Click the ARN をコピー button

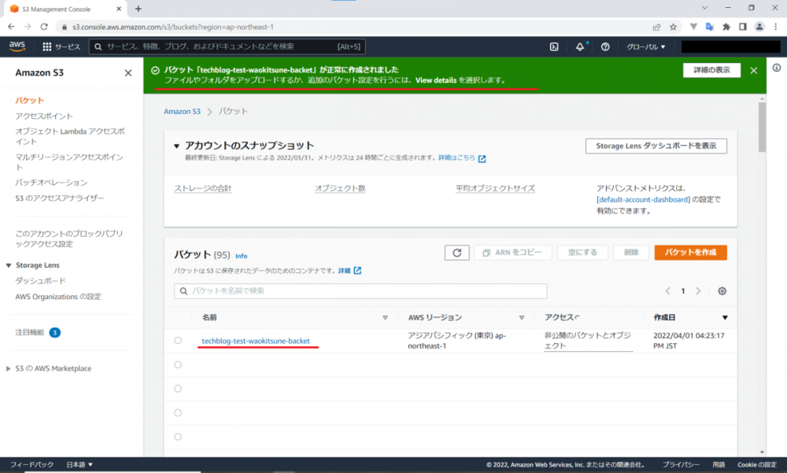click(513, 253)
